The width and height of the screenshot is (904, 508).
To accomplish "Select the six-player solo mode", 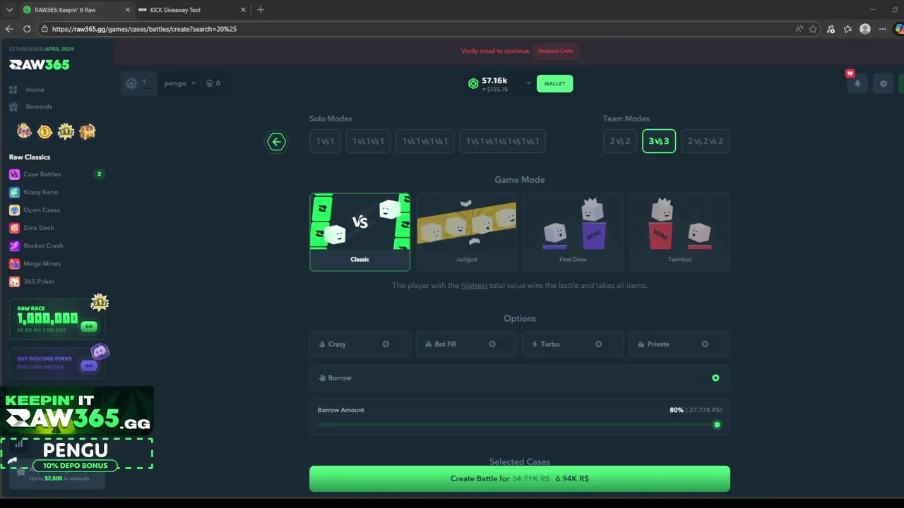I will click(502, 141).
